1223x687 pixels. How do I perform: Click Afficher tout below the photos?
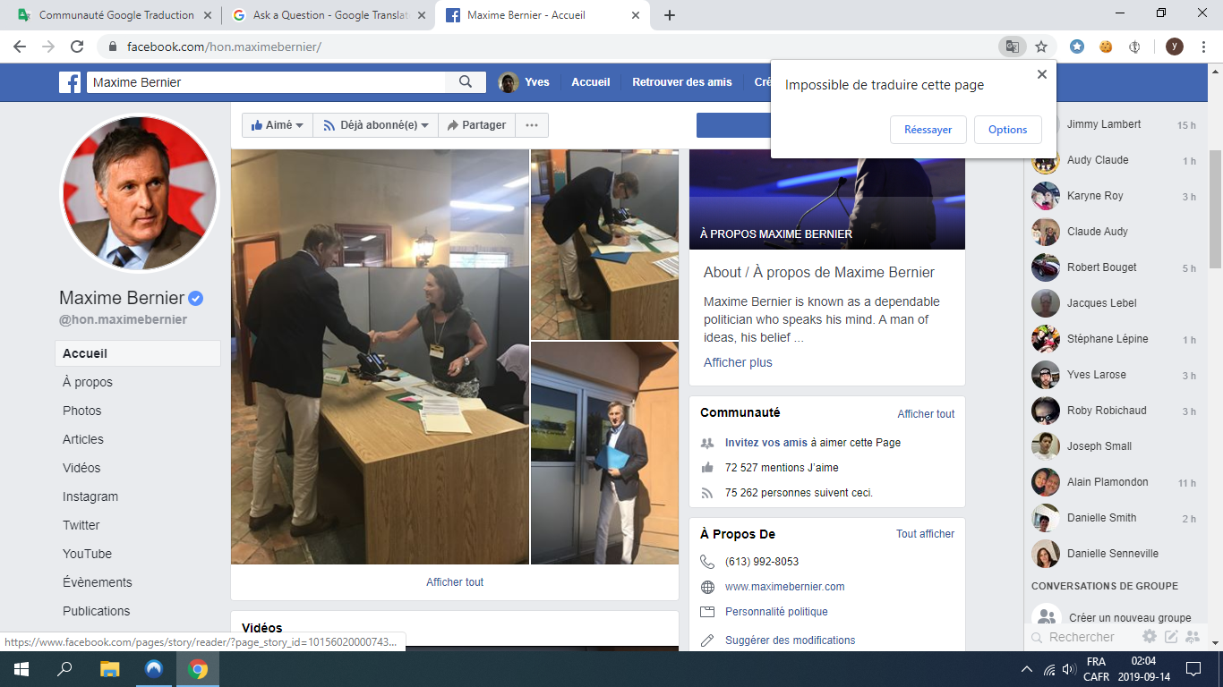point(455,582)
